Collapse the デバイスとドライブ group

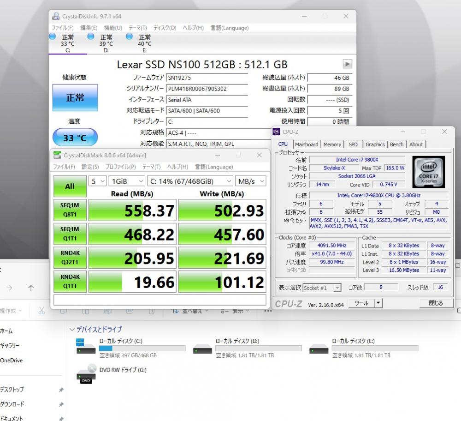(x=72, y=330)
